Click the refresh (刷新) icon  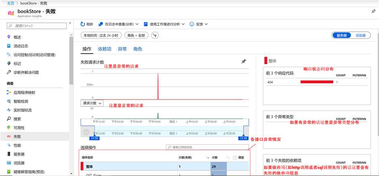point(83,24)
